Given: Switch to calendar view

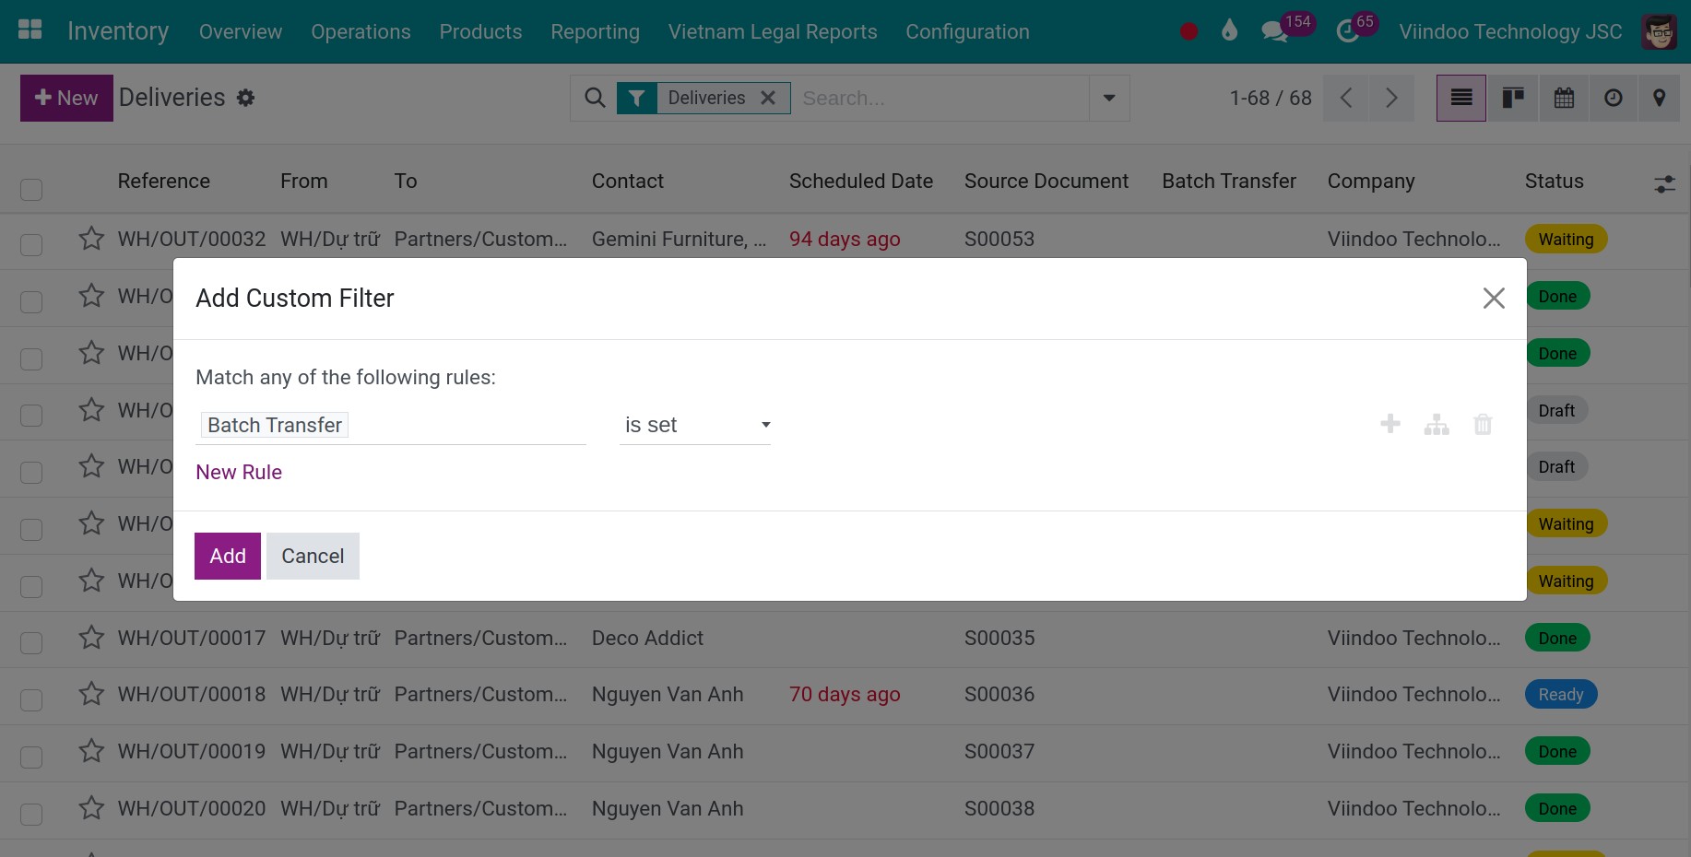Looking at the screenshot, I should pyautogui.click(x=1564, y=98).
